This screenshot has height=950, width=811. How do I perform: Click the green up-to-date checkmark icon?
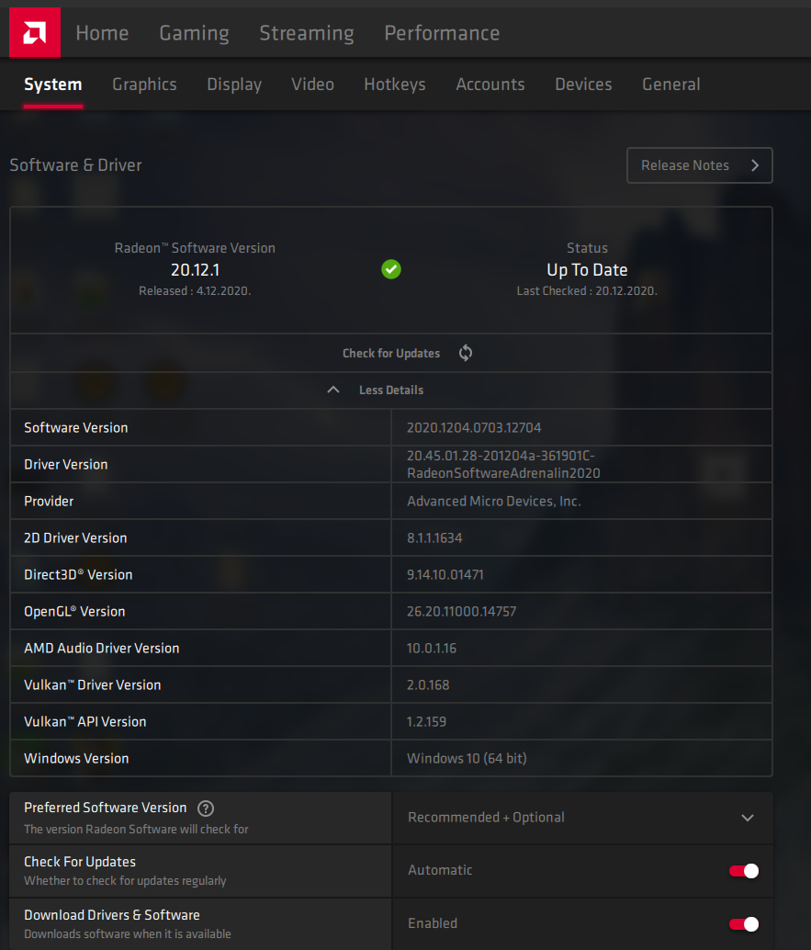[391, 269]
